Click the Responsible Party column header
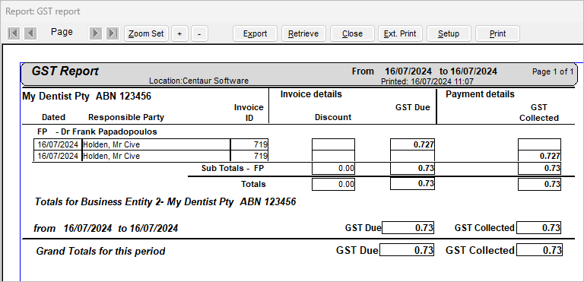Screen dimensions: 584x282 coord(126,117)
